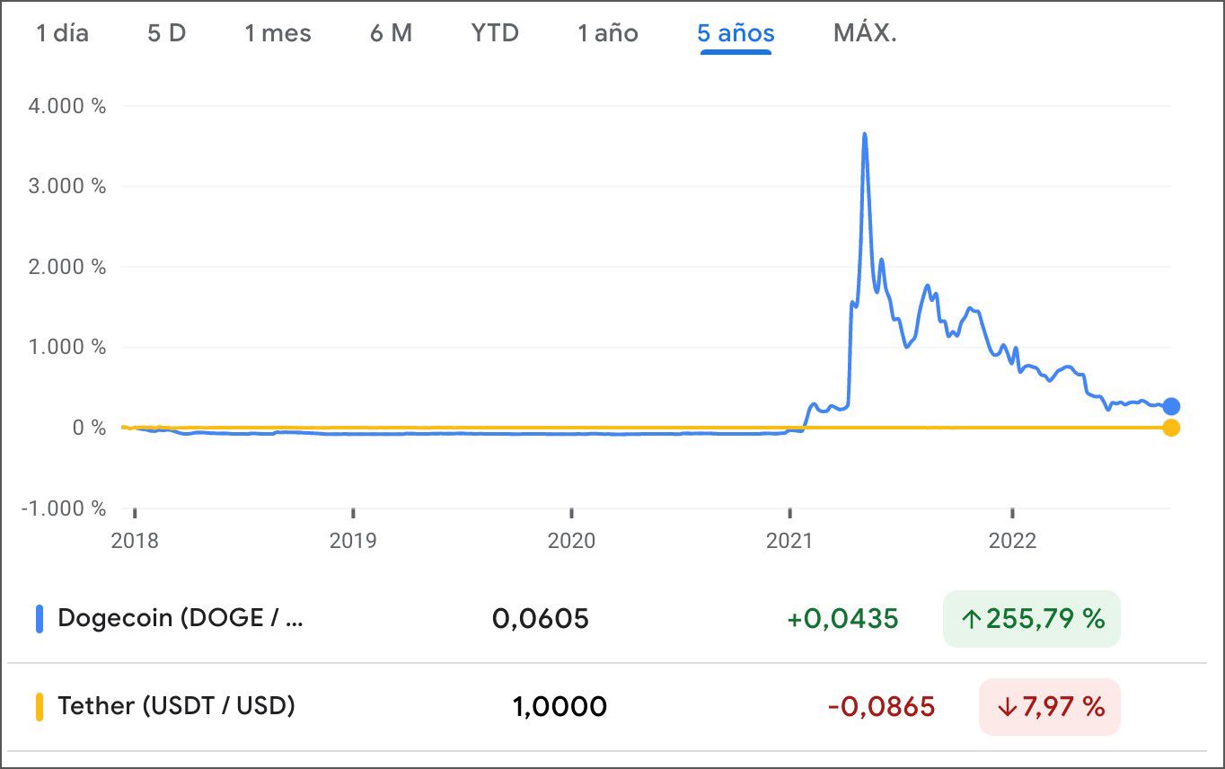Choose the 6 M time range

tap(391, 34)
